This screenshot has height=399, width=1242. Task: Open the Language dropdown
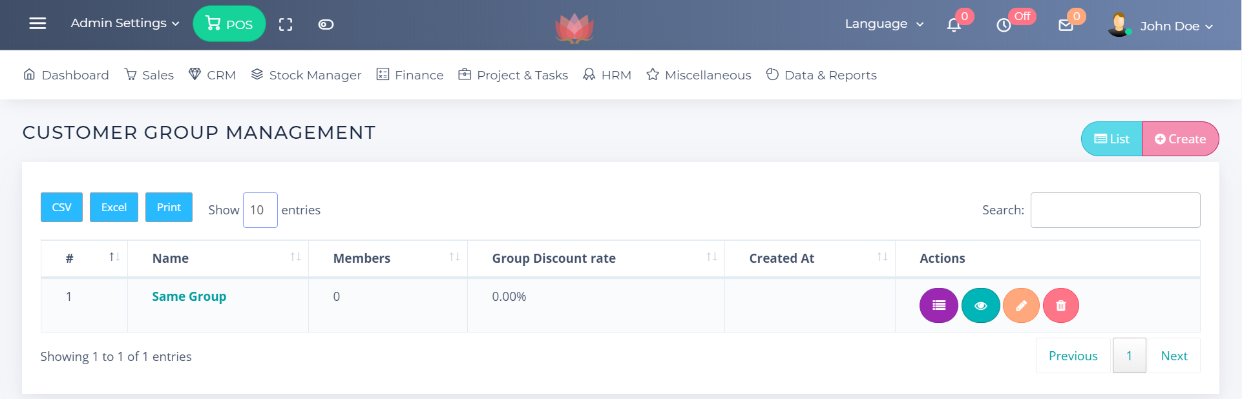click(884, 24)
